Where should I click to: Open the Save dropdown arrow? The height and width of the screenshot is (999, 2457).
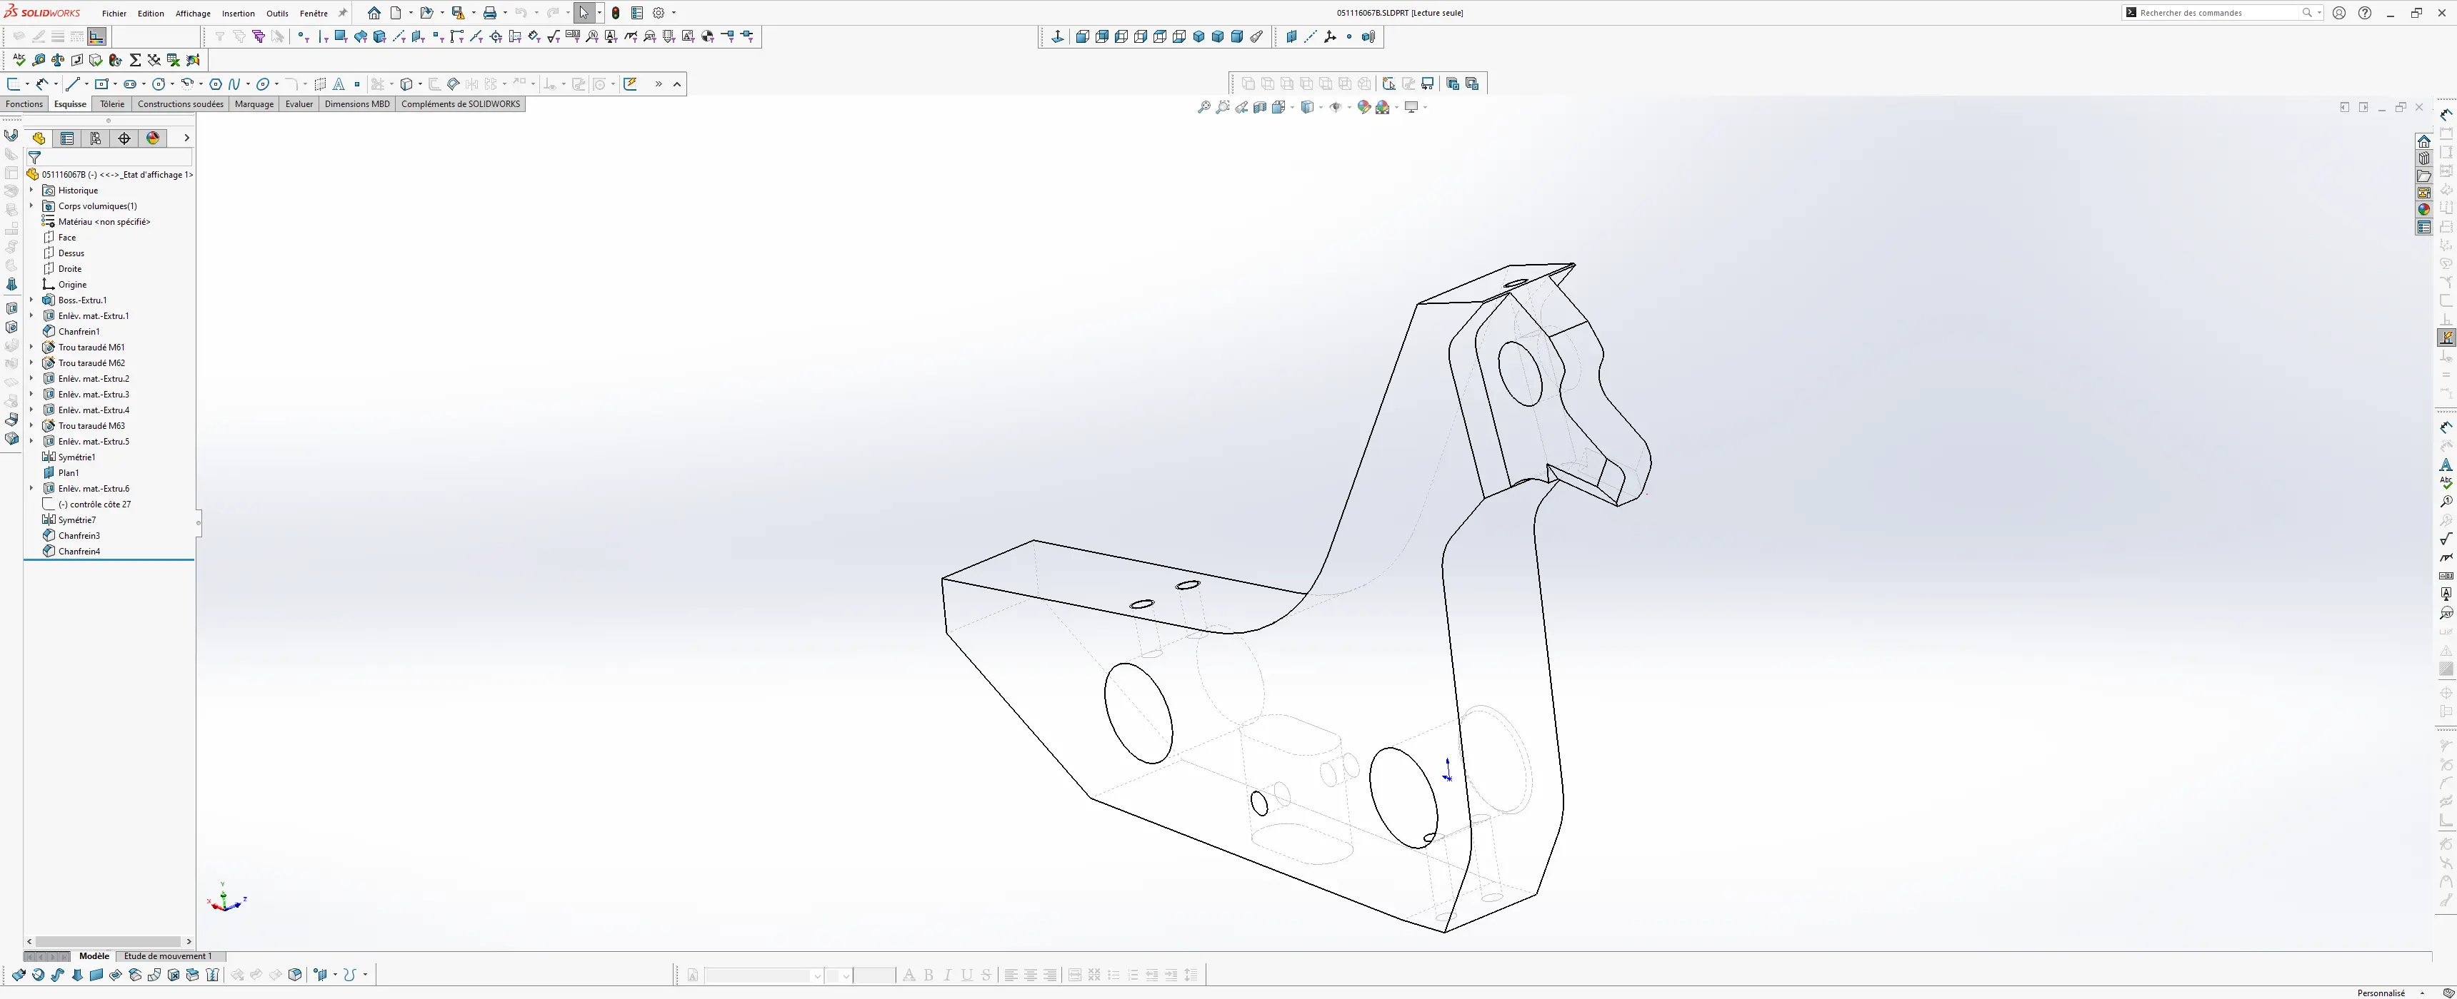click(473, 12)
